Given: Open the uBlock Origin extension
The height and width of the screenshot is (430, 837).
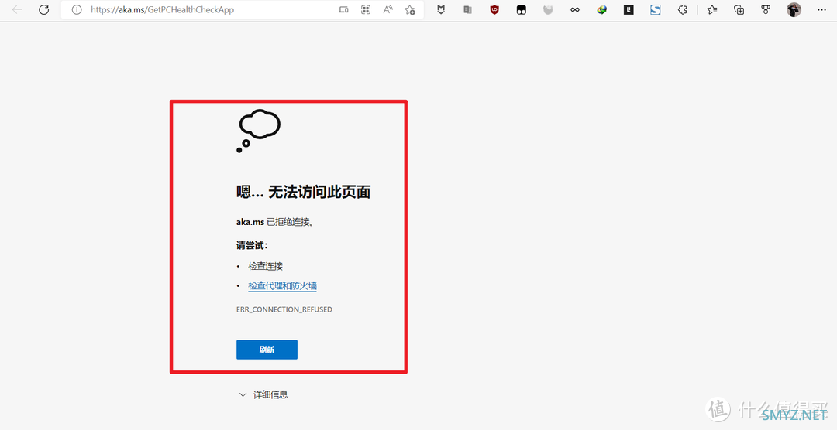Looking at the screenshot, I should [494, 9].
